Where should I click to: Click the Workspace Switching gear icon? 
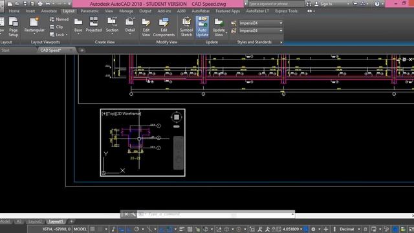coord(313,229)
